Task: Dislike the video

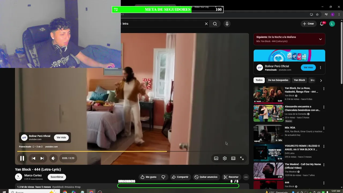Action: click(x=163, y=177)
